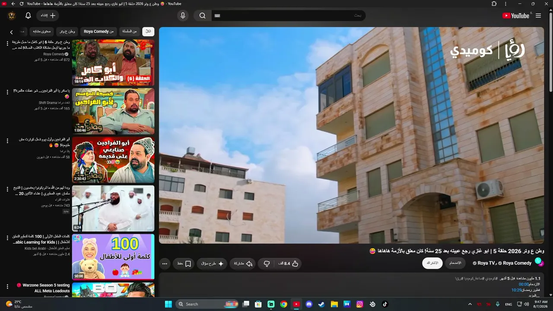Open options menu for Warzone Season 5 video
This screenshot has width=553, height=311.
tap(7, 286)
